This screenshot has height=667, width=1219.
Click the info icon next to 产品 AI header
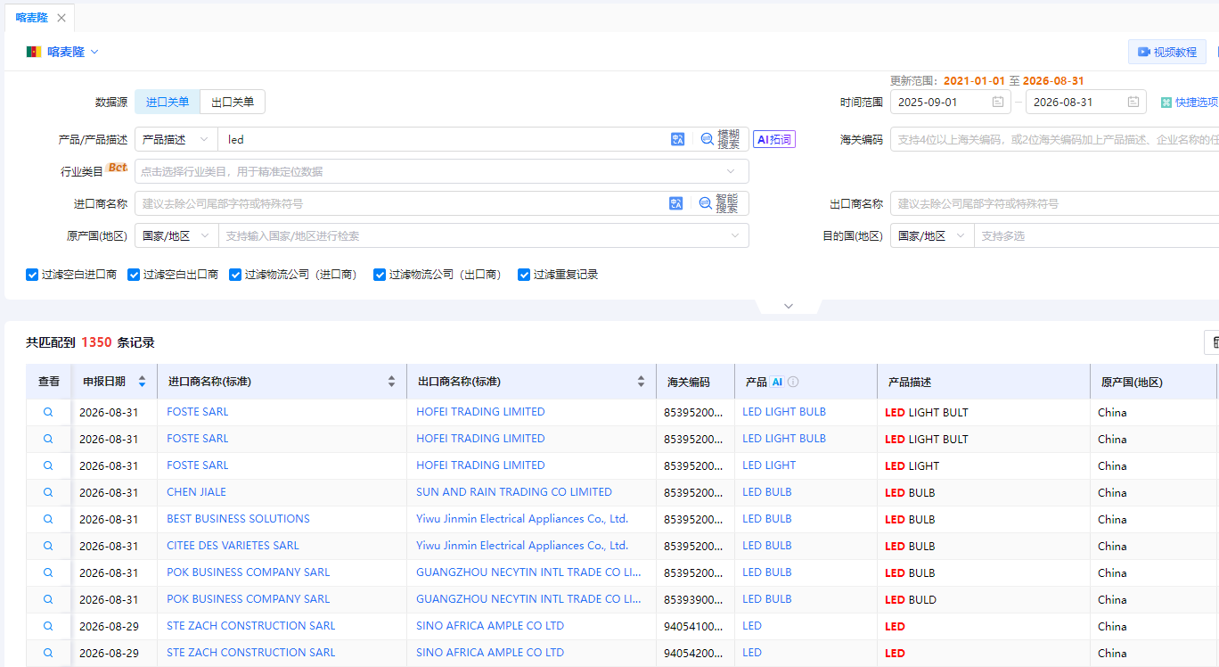[x=793, y=382]
